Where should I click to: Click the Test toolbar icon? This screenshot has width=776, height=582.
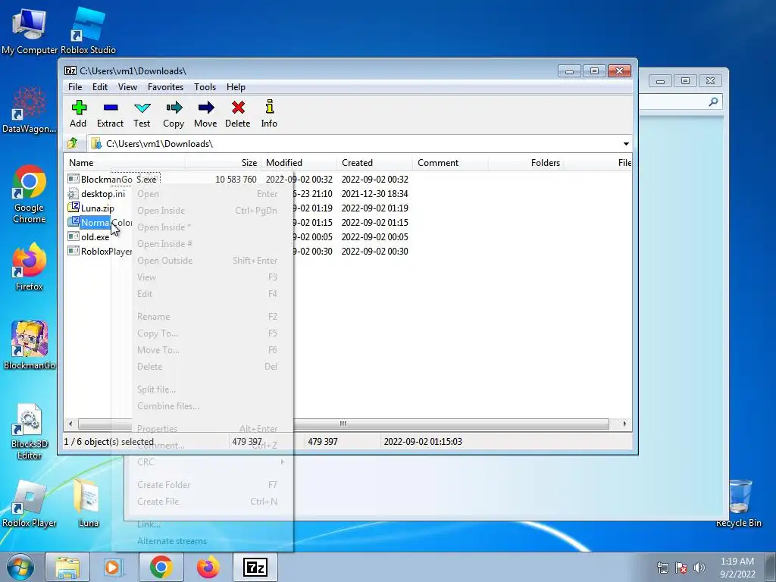coord(142,108)
